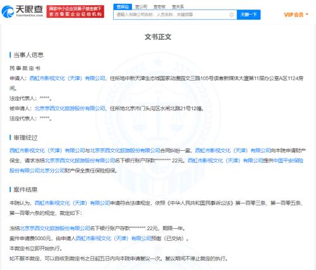316x270 pixels.
Task: Click 西虹市影视文化 link in application fee line
Action: [x=113, y=238]
